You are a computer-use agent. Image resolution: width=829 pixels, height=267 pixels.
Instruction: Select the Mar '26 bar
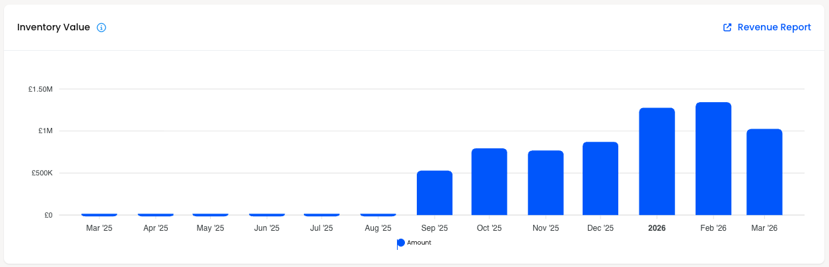pyautogui.click(x=764, y=172)
